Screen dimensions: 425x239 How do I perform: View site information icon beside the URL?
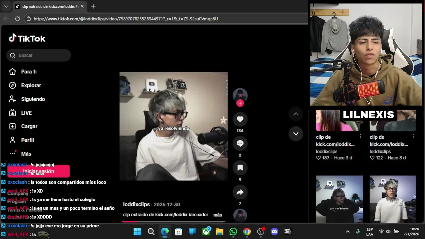pos(29,19)
